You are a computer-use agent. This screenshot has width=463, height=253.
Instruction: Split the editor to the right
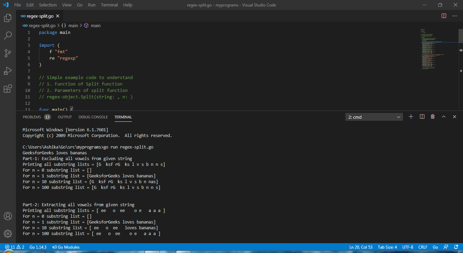(444, 16)
